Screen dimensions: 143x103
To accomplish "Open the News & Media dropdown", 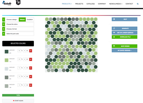I will 116,4.
